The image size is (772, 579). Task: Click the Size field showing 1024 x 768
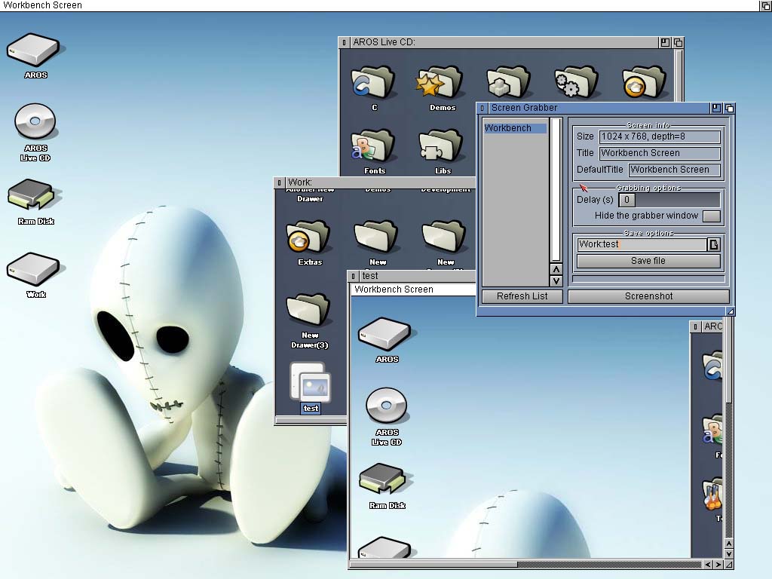660,136
